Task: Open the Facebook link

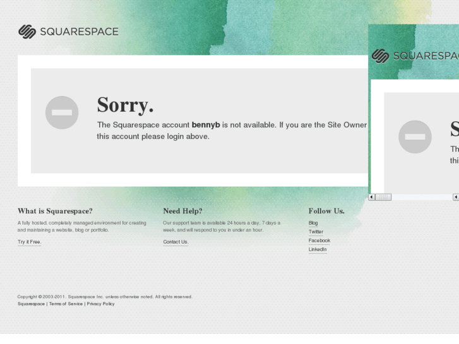Action: coord(319,240)
